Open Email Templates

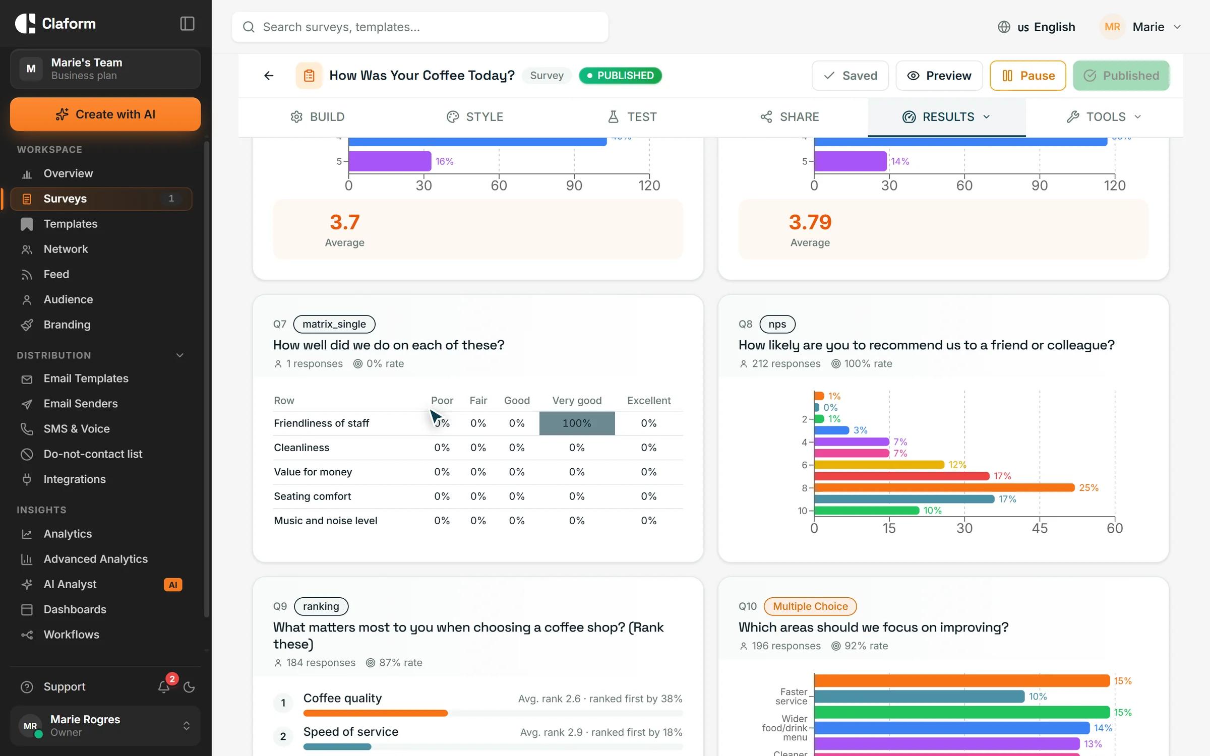point(101,379)
